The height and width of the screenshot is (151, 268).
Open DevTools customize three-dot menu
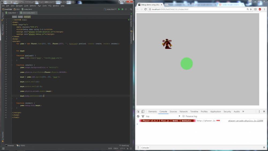point(259,112)
